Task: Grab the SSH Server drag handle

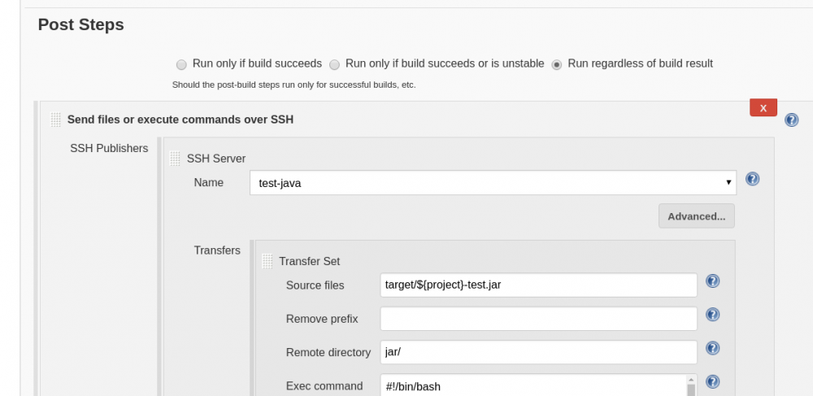Action: [175, 159]
